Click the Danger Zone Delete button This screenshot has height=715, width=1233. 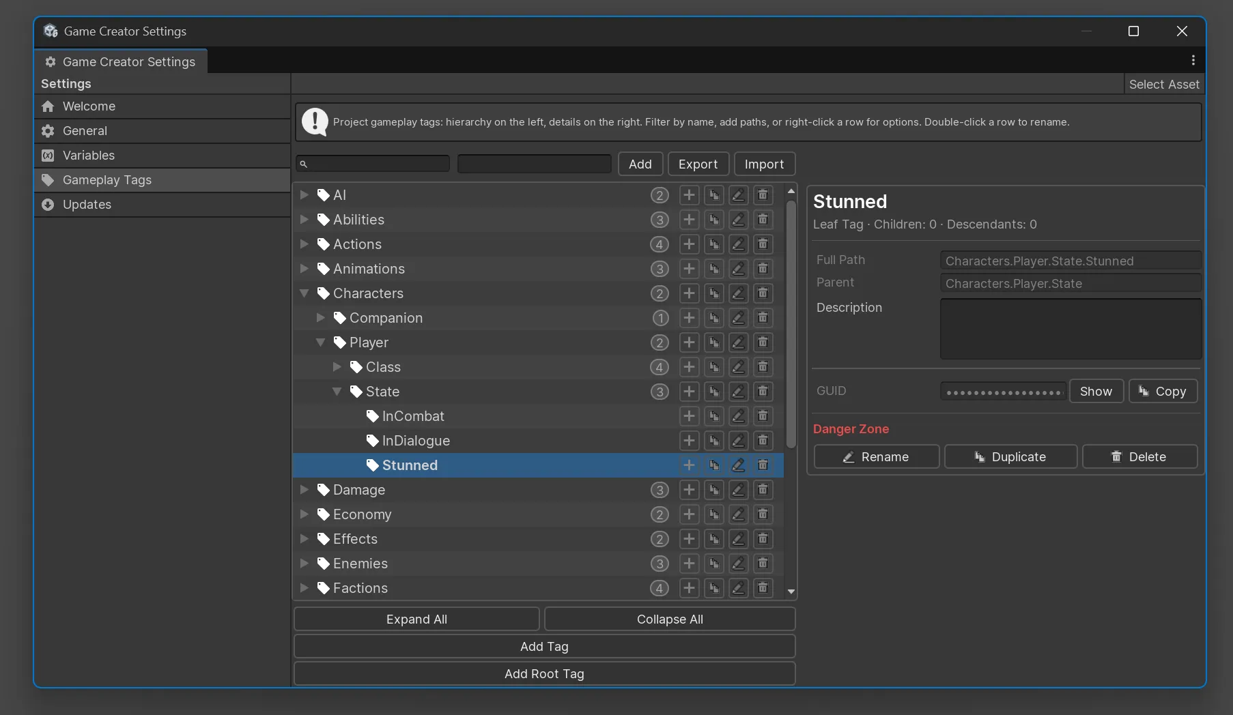[x=1139, y=457]
